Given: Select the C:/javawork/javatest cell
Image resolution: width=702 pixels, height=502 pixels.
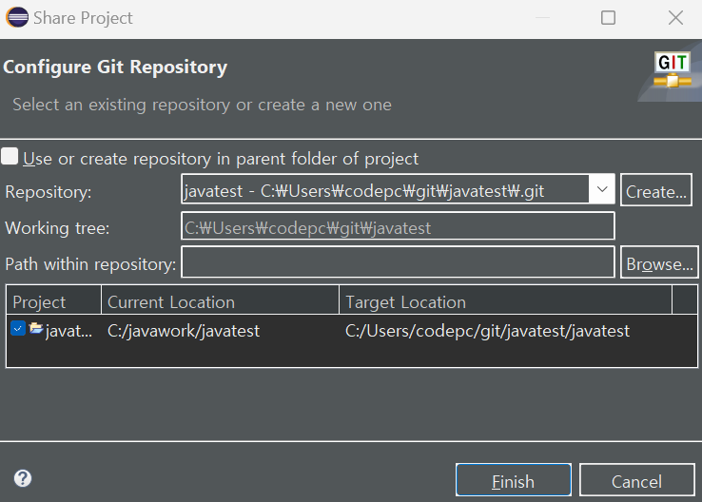Looking at the screenshot, I should click(184, 331).
